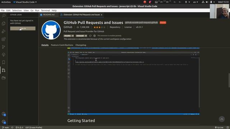Open the File menu

pyautogui.click(x=3, y=10)
